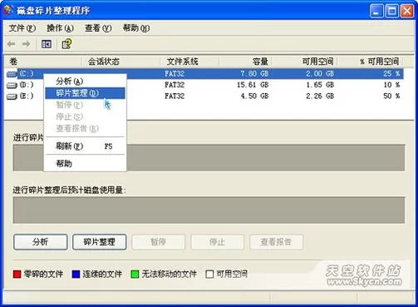
Task: Click the 4.50 GB capacity cell
Action: point(254,97)
